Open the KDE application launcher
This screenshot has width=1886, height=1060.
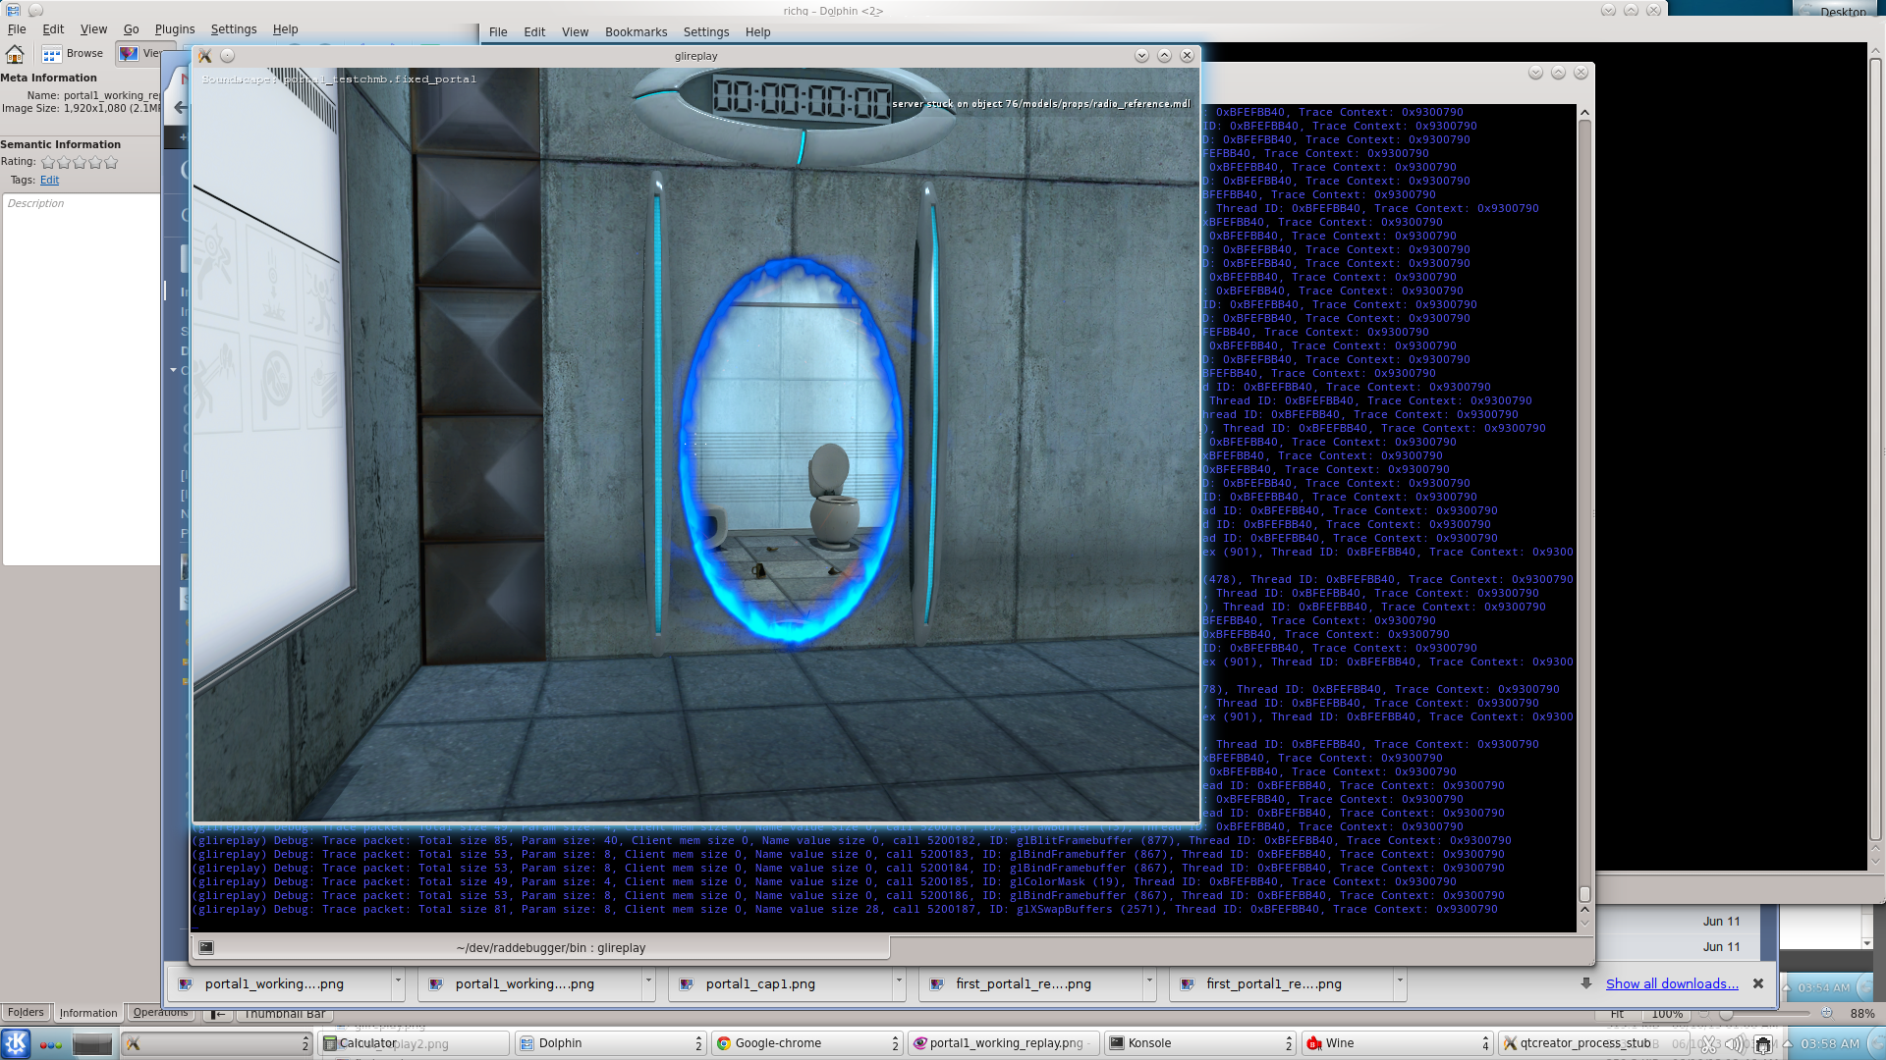pos(16,1043)
